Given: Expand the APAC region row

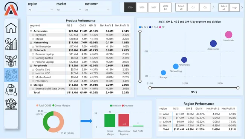Looking at the screenshot, I should pyautogui.click(x=160, y=114).
